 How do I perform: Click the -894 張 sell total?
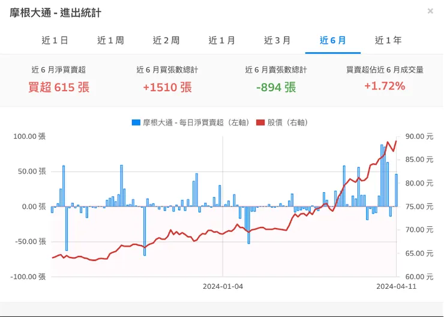coord(276,87)
